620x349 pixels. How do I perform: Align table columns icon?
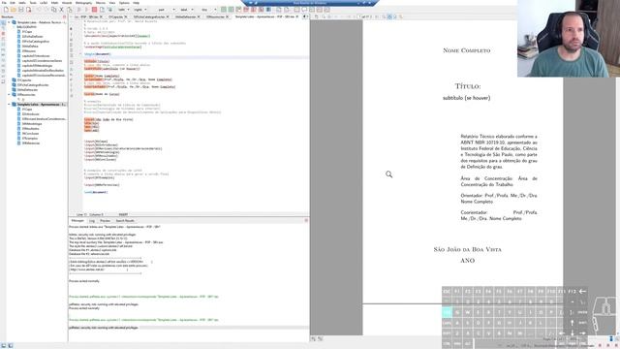click(x=268, y=10)
